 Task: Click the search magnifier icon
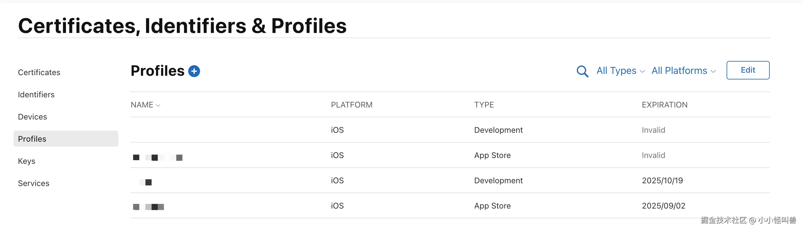click(x=582, y=71)
